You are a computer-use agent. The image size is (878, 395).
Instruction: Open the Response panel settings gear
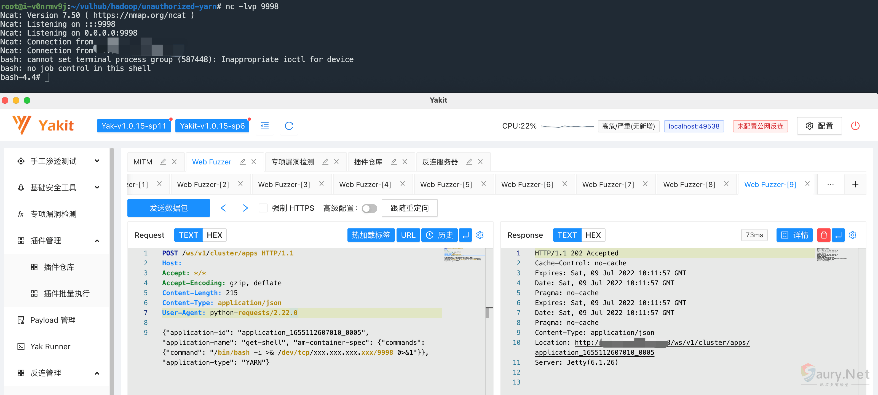[852, 235]
